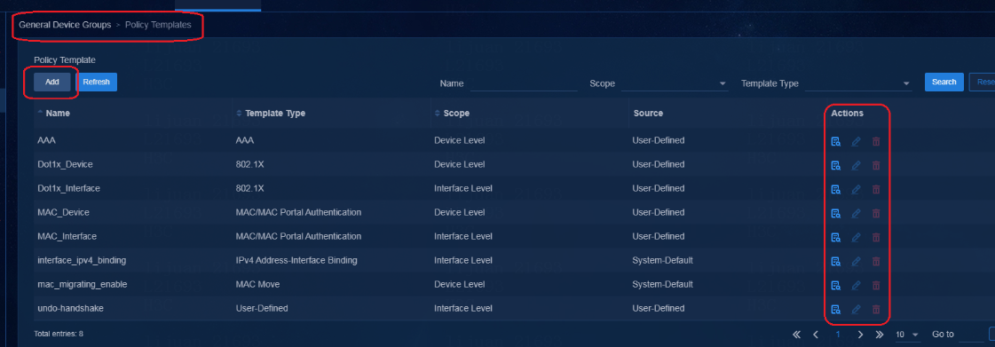995x347 pixels.
Task: Open the Template Type filter dropdown
Action: click(x=858, y=83)
